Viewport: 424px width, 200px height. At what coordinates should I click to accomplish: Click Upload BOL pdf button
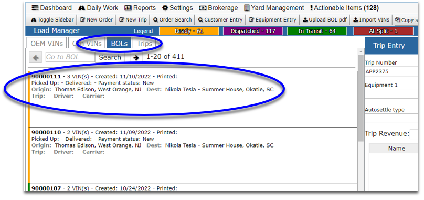click(325, 20)
